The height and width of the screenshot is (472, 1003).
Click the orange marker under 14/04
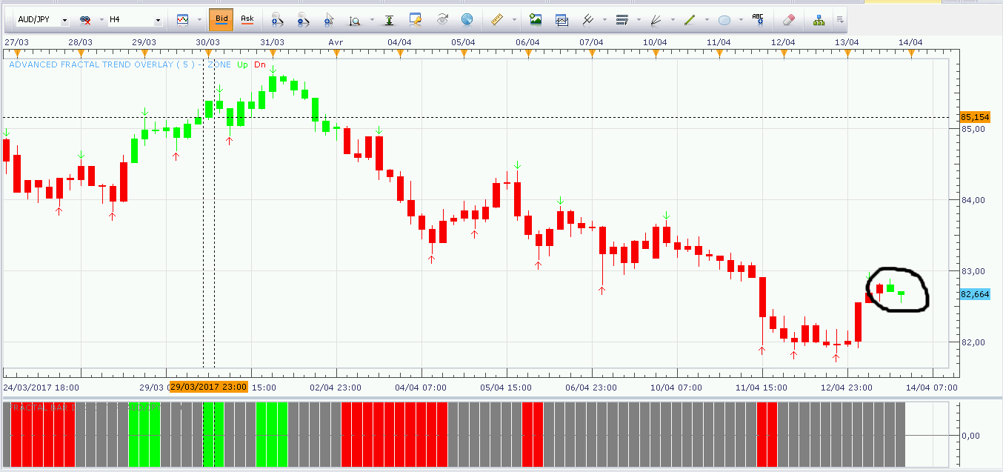910,53
